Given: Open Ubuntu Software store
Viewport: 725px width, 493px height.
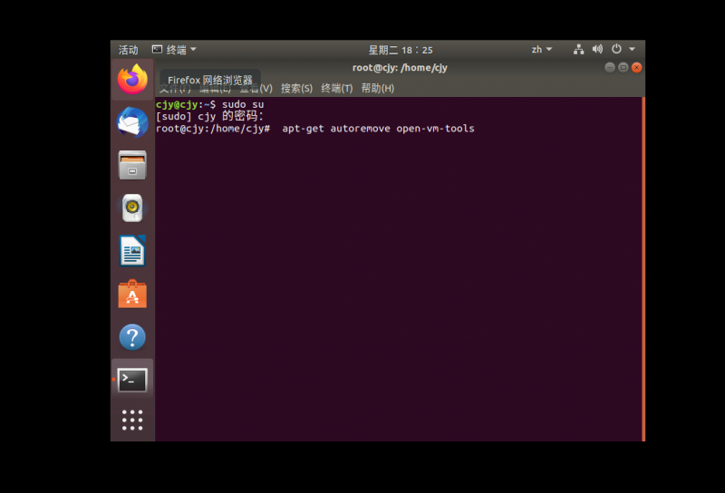Looking at the screenshot, I should 132,295.
